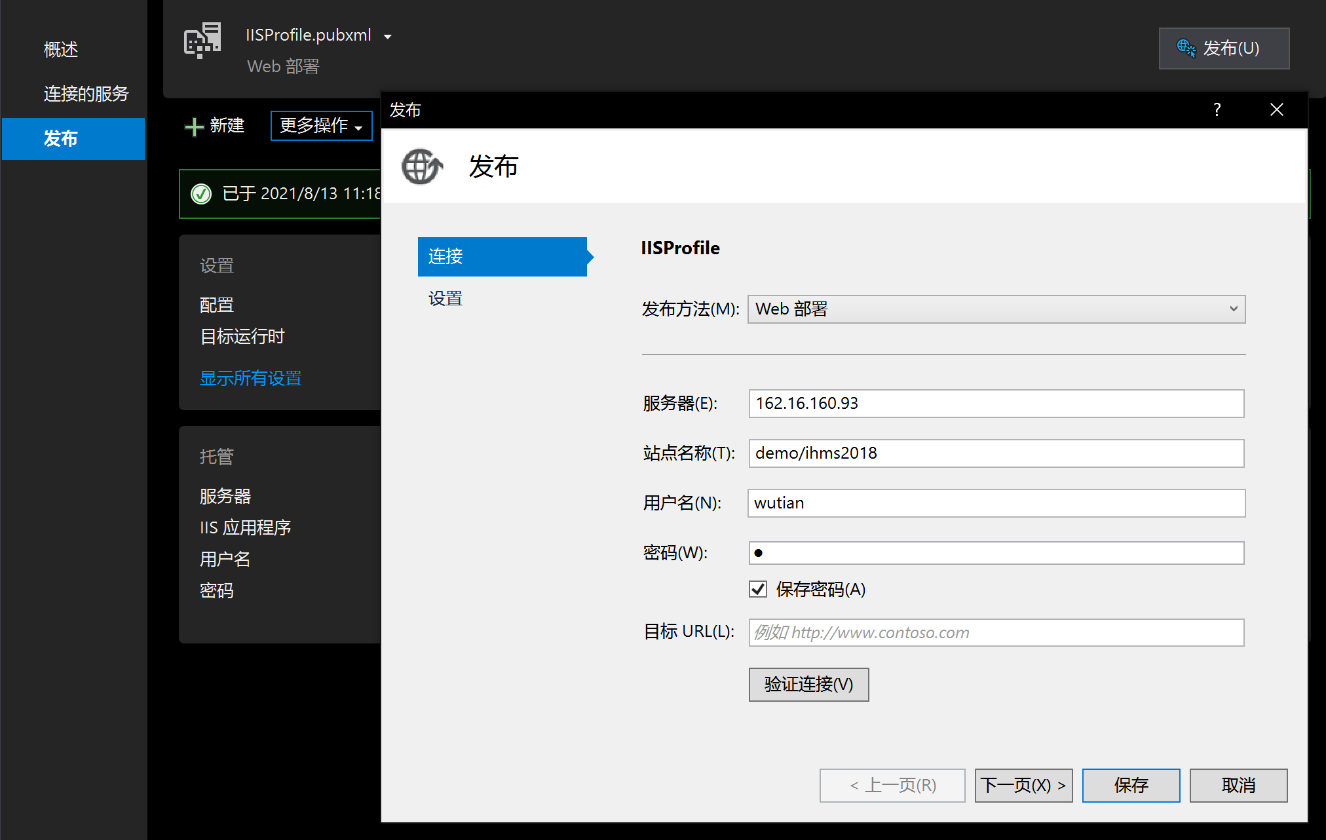1326x840 pixels.
Task: Click the Save button
Action: pos(1130,785)
